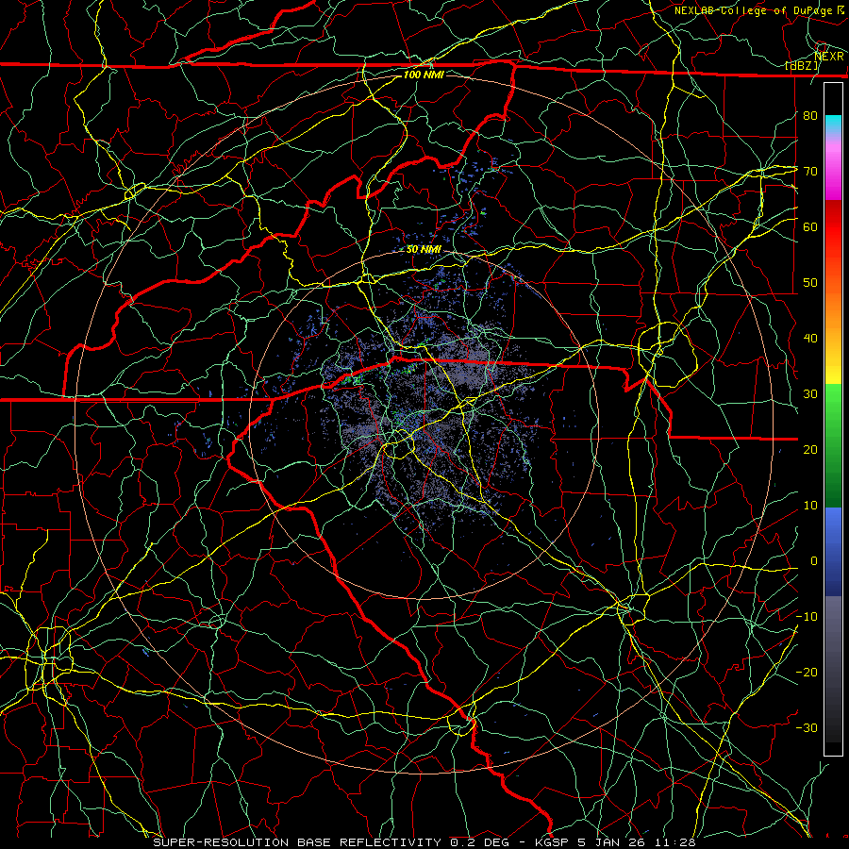Pick the gray segment of the color bar
This screenshot has height=849, width=849.
(833, 669)
